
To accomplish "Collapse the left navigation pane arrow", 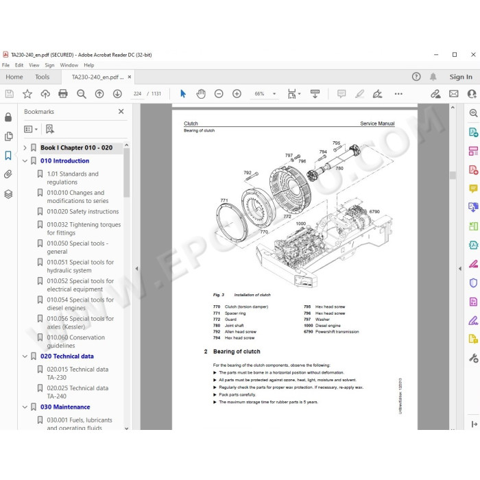I will tap(137, 269).
